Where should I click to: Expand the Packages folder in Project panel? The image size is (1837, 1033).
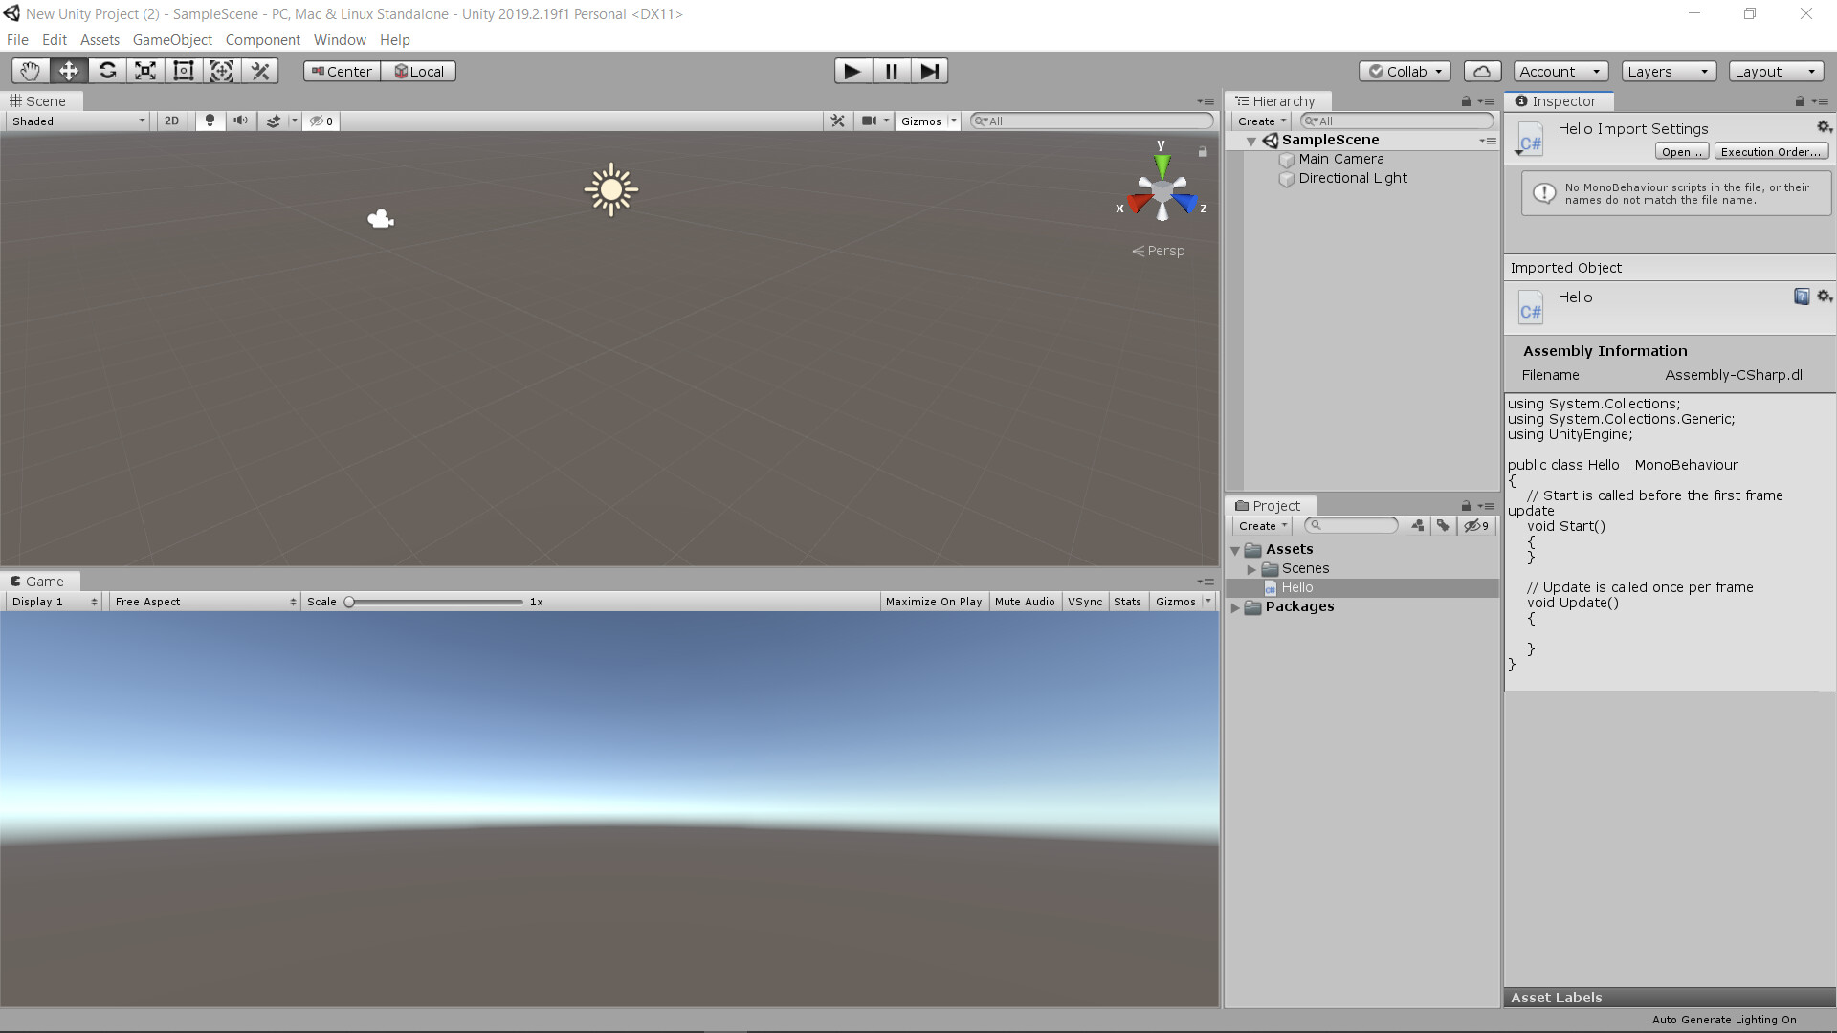1236,606
